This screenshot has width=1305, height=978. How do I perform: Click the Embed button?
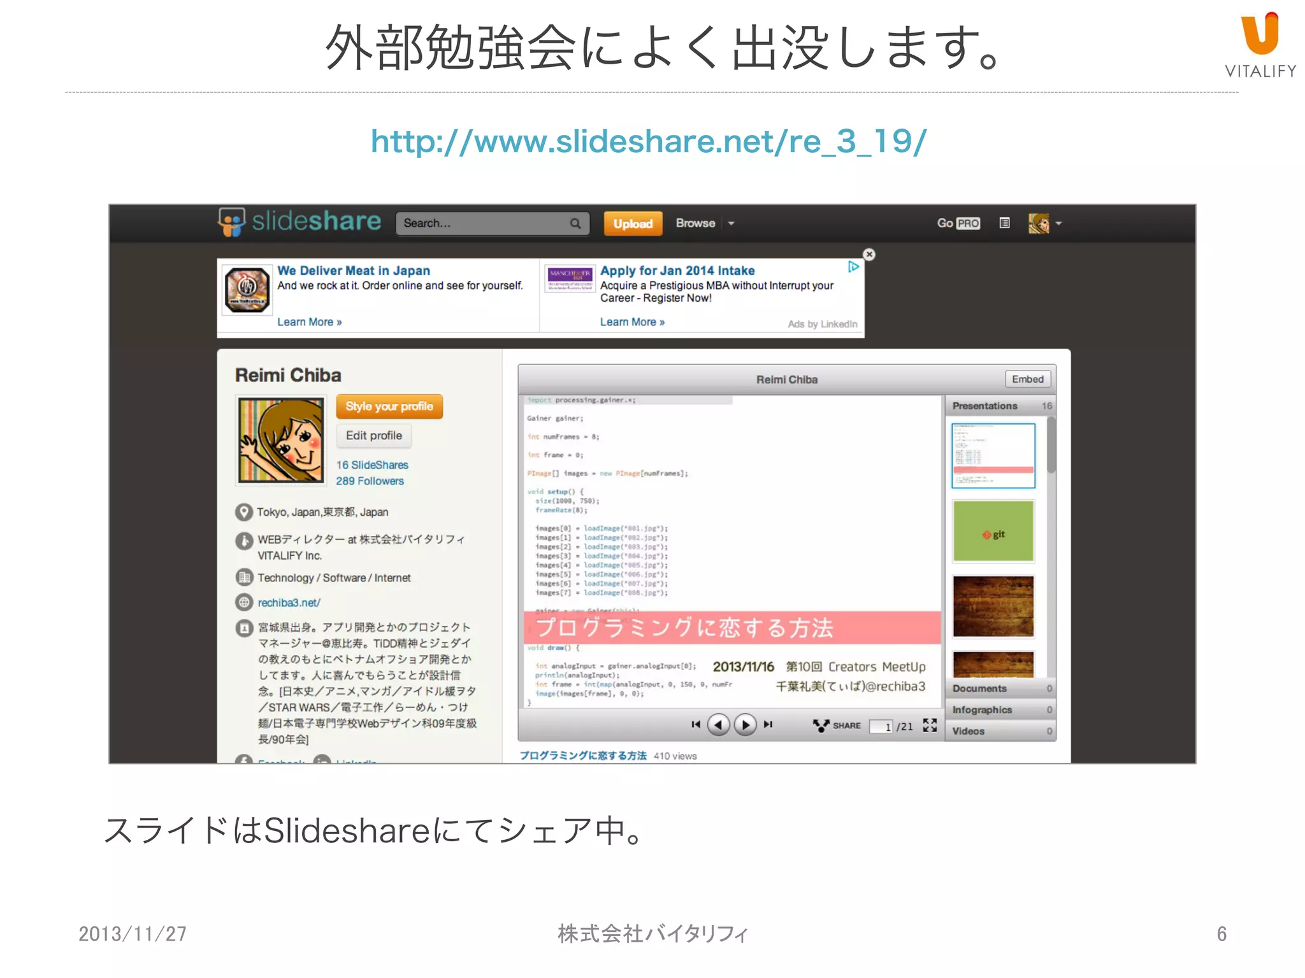pos(1028,379)
